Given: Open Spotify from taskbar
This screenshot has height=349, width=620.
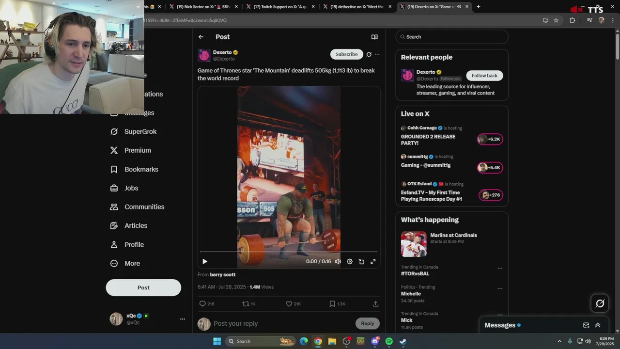Looking at the screenshot, I should click(x=389, y=341).
